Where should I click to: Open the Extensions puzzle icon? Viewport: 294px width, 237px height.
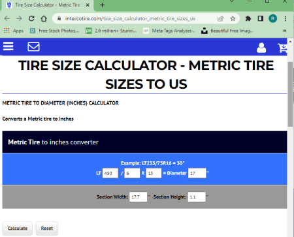click(248, 18)
